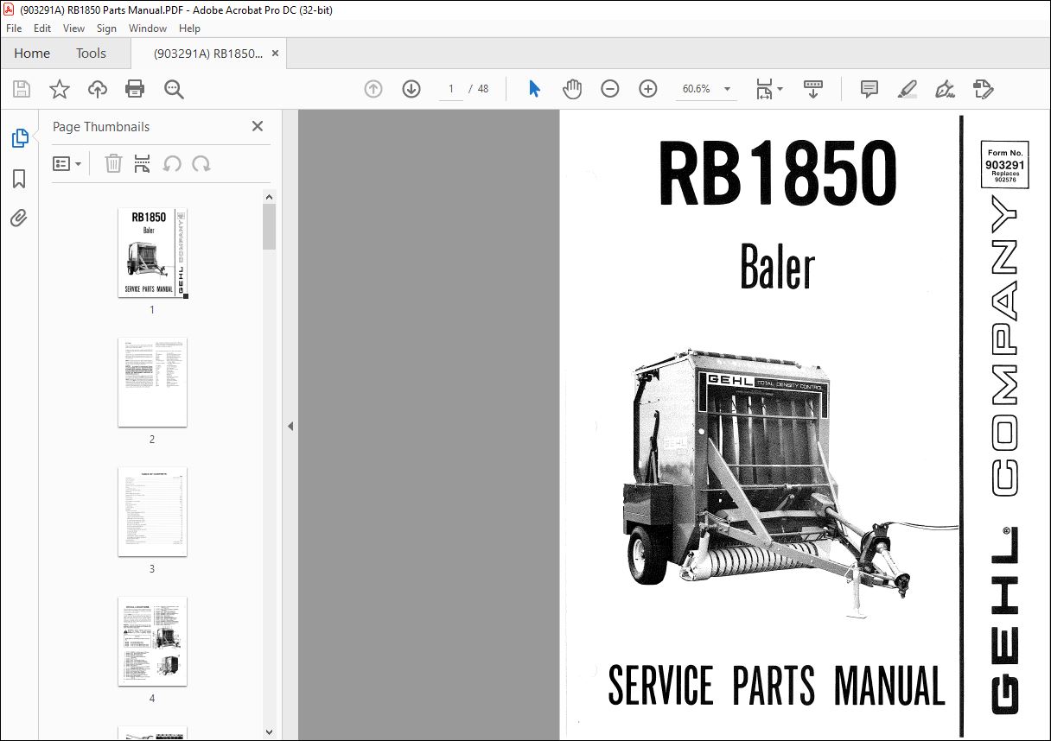Click the Save file icon
1051x741 pixels.
pos(22,89)
